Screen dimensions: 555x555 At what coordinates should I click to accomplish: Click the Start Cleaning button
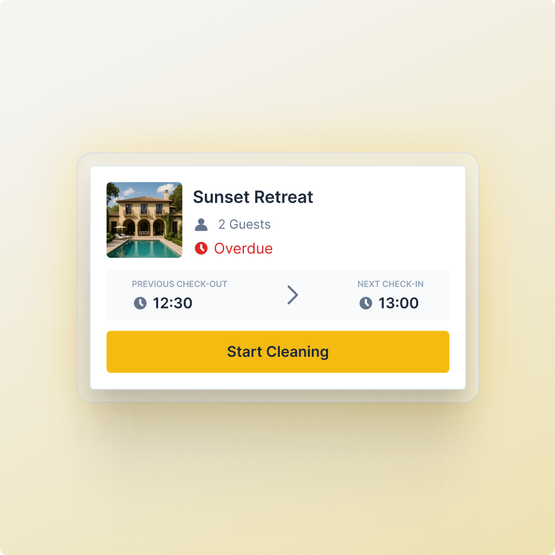point(277,351)
